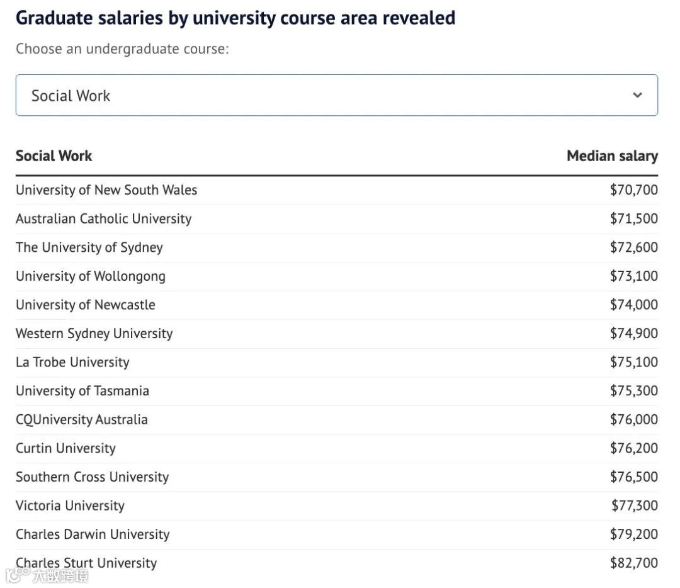The image size is (680, 588).
Task: Click the dropdown chevron arrow icon
Action: (637, 96)
